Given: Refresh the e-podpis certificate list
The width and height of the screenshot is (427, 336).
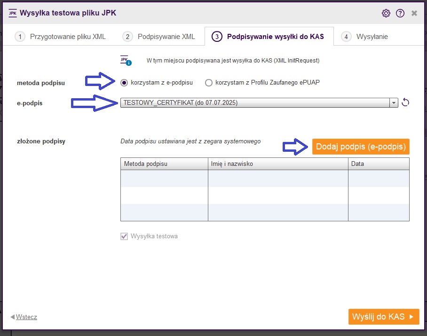Looking at the screenshot, I should 405,102.
